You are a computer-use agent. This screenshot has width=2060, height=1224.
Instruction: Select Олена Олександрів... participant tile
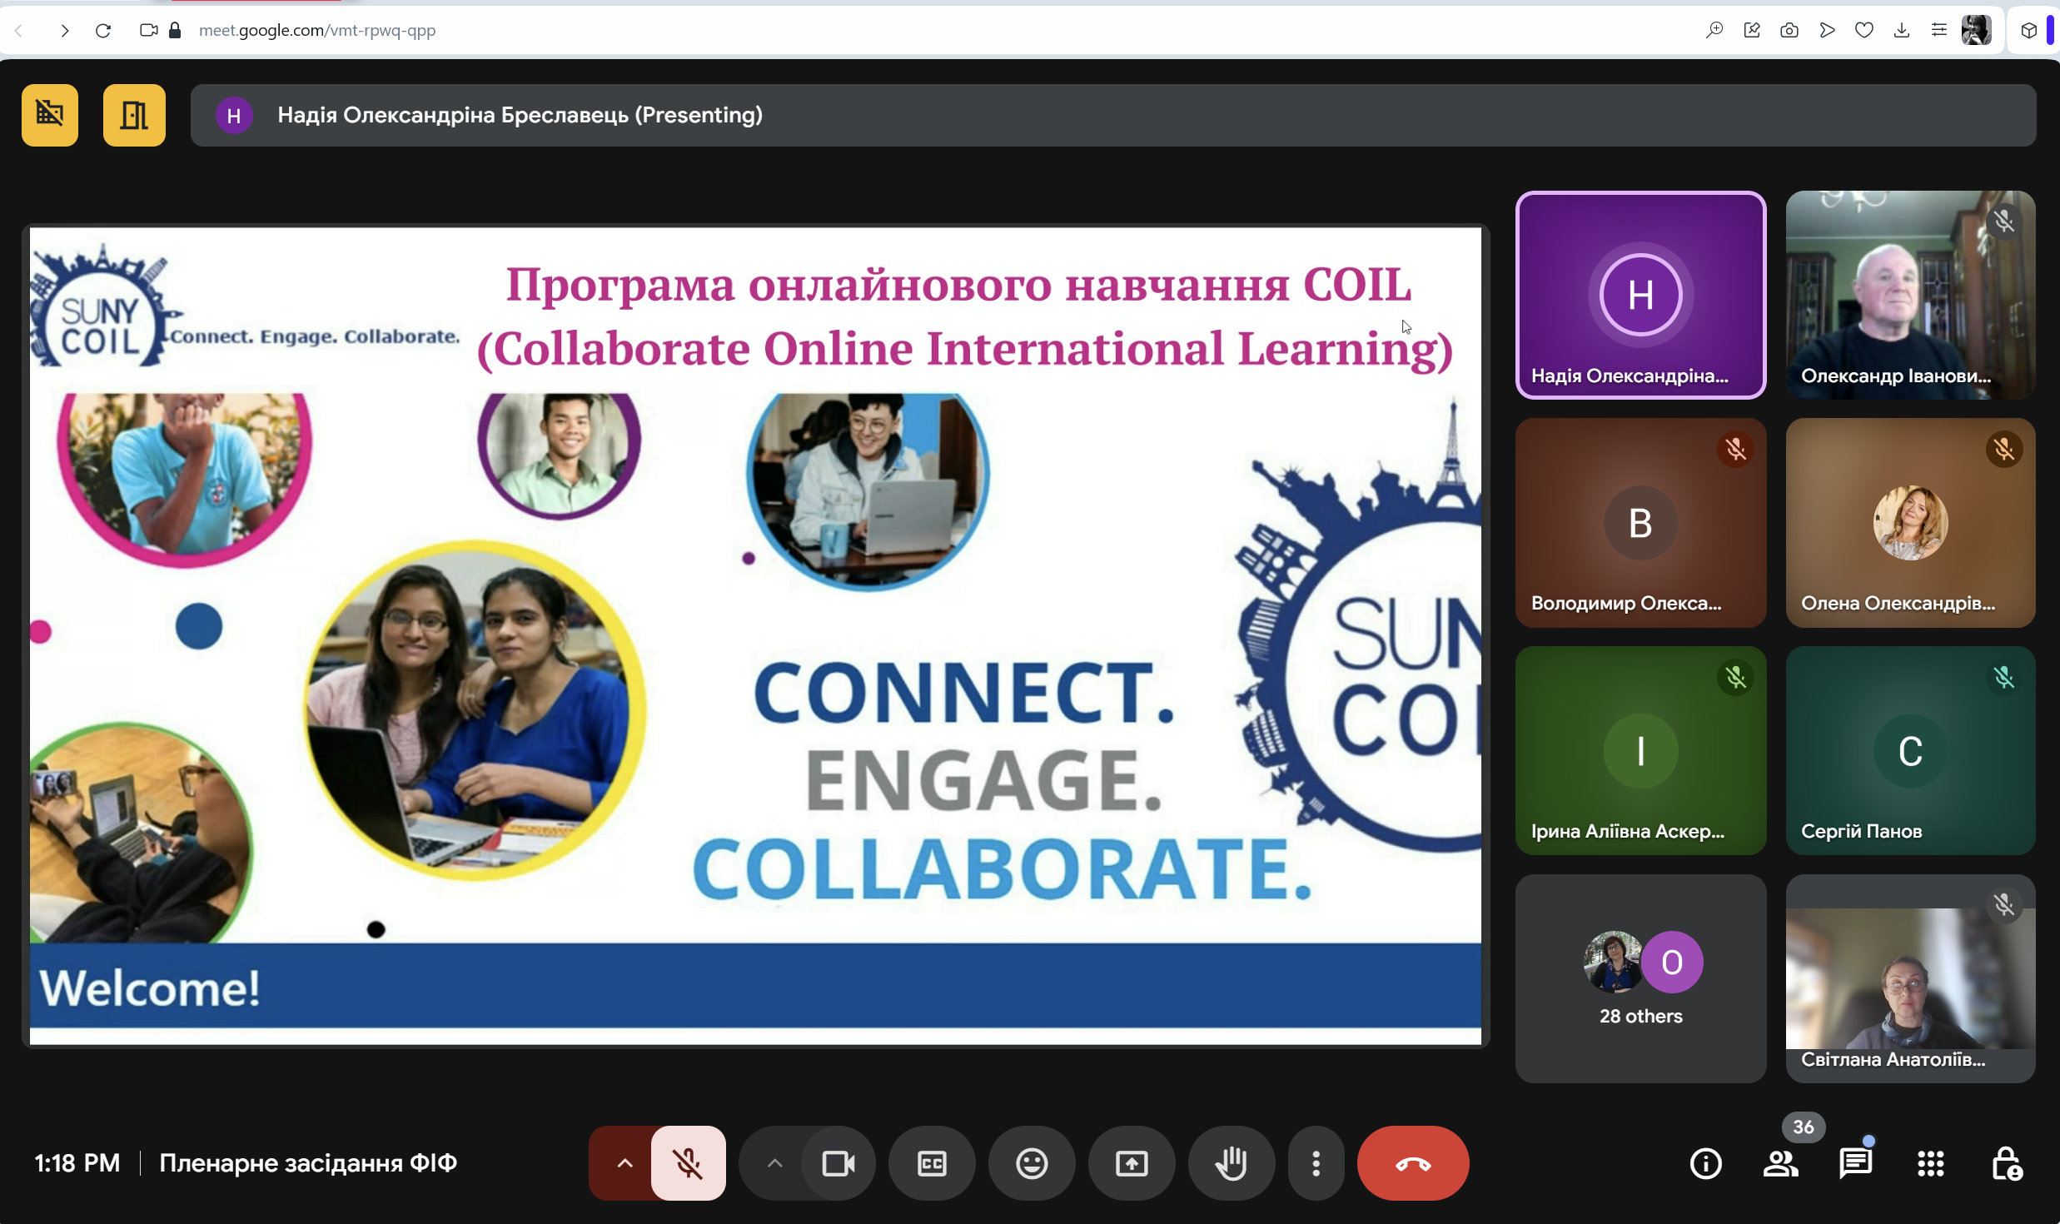(x=1910, y=523)
